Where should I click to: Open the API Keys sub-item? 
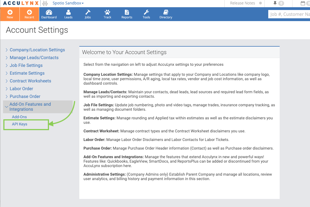pyautogui.click(x=19, y=124)
